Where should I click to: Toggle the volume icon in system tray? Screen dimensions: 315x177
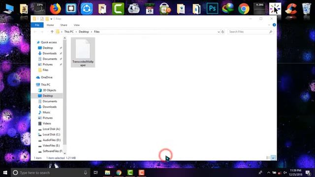tap(285, 173)
